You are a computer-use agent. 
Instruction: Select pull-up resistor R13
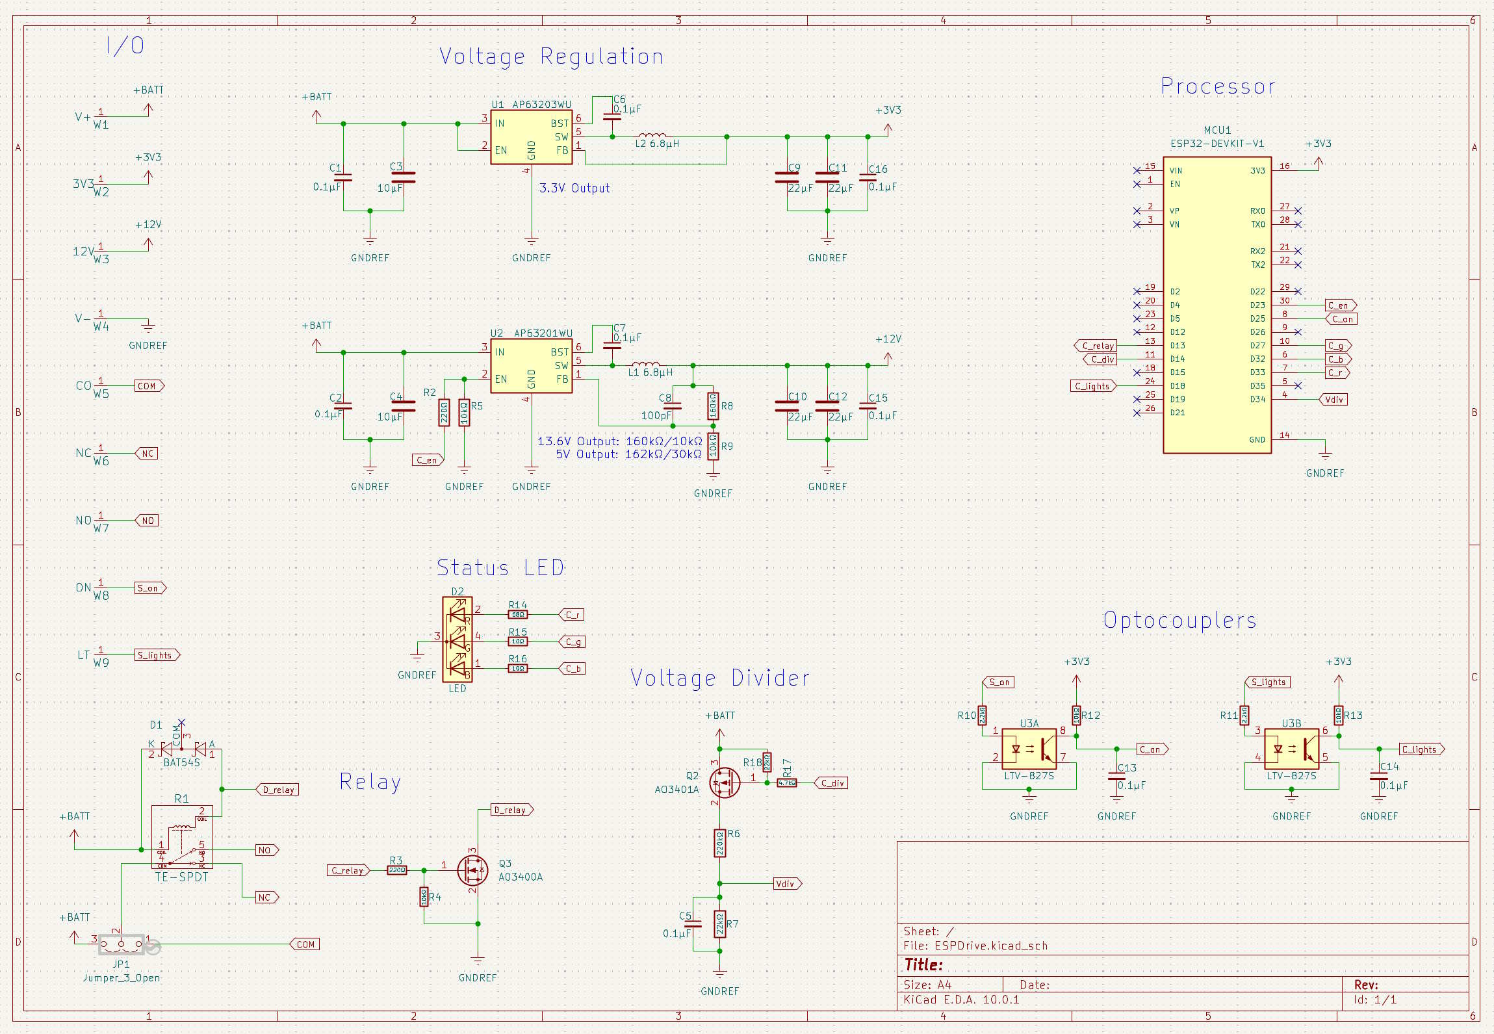pyautogui.click(x=1339, y=716)
